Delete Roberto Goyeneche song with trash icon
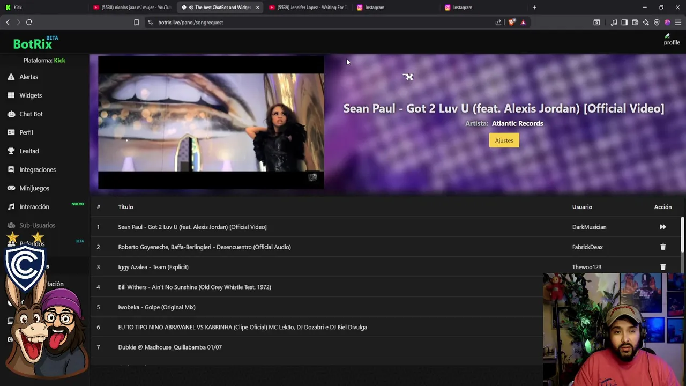Screen dimensions: 686x386 [663, 247]
